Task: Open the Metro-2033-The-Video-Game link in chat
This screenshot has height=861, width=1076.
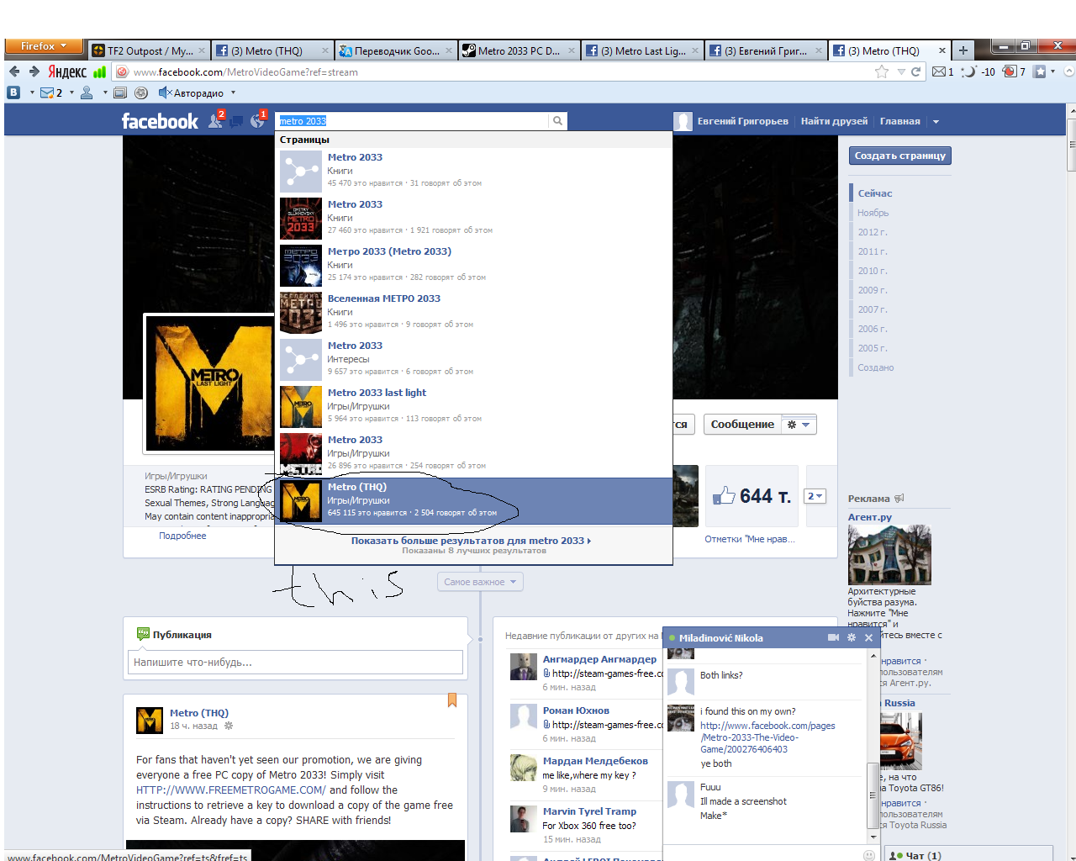Action: point(767,737)
